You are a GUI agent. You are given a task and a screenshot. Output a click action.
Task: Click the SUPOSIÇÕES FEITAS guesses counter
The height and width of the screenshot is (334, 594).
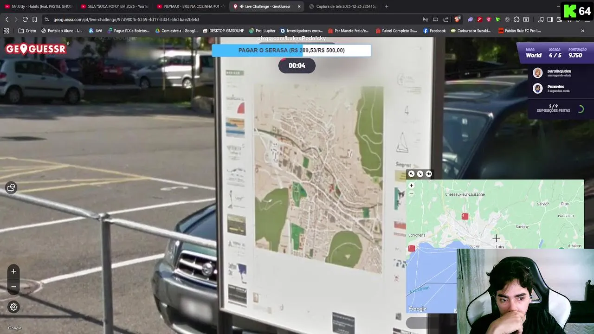(553, 109)
